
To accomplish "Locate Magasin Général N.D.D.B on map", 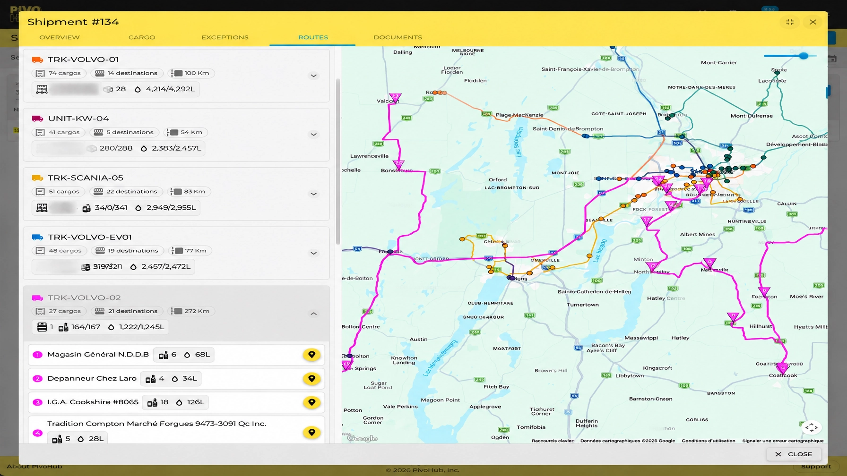I will 311,355.
